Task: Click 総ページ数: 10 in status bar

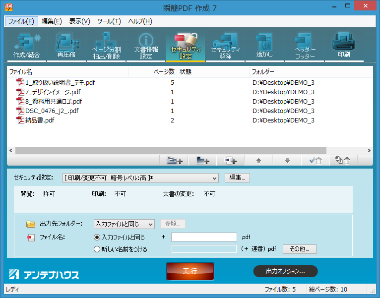Action: (328, 290)
